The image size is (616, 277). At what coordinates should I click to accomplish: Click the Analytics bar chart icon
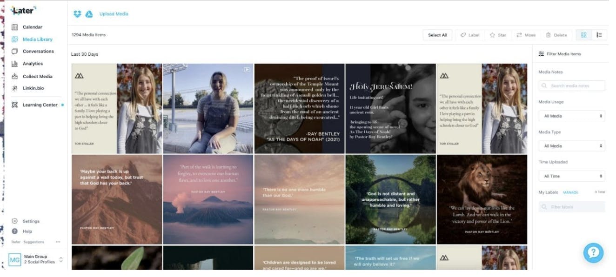14,64
